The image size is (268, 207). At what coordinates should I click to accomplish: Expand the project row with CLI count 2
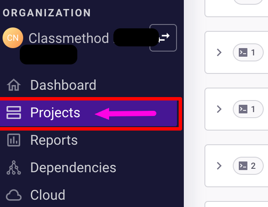point(219,166)
